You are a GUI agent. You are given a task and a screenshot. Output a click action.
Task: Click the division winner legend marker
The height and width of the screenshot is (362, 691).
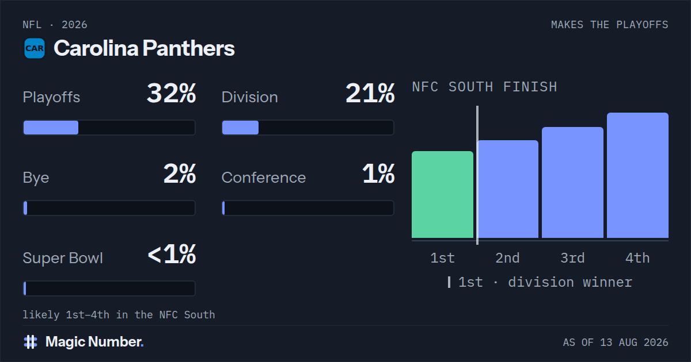[449, 282]
